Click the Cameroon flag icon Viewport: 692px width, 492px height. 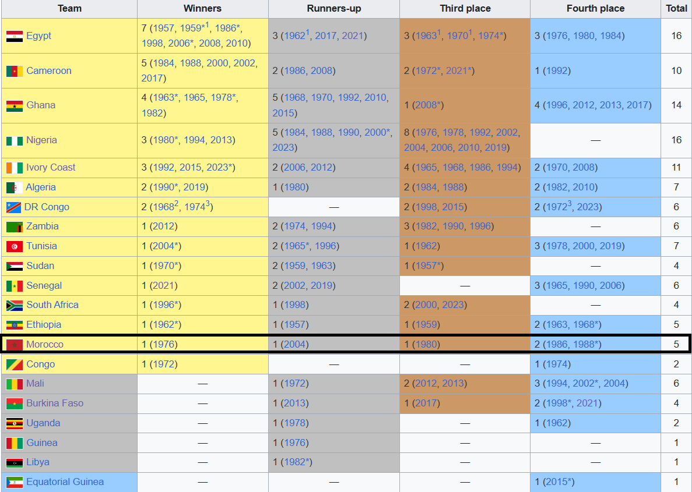pyautogui.click(x=15, y=71)
